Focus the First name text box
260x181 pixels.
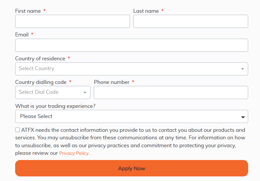(x=72, y=21)
